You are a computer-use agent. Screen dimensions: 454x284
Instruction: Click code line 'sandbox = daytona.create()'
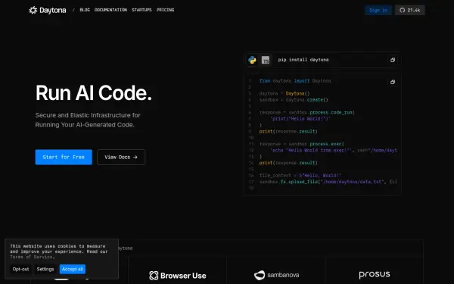pos(294,100)
